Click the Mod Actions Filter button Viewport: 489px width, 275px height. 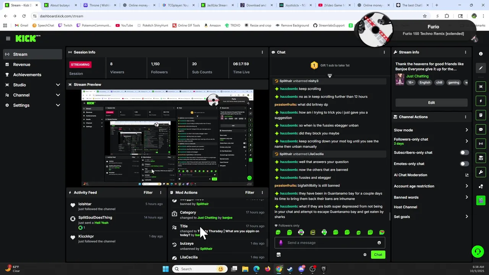click(x=250, y=192)
